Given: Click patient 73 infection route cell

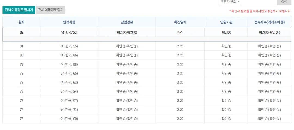Looking at the screenshot, I should (127, 119).
